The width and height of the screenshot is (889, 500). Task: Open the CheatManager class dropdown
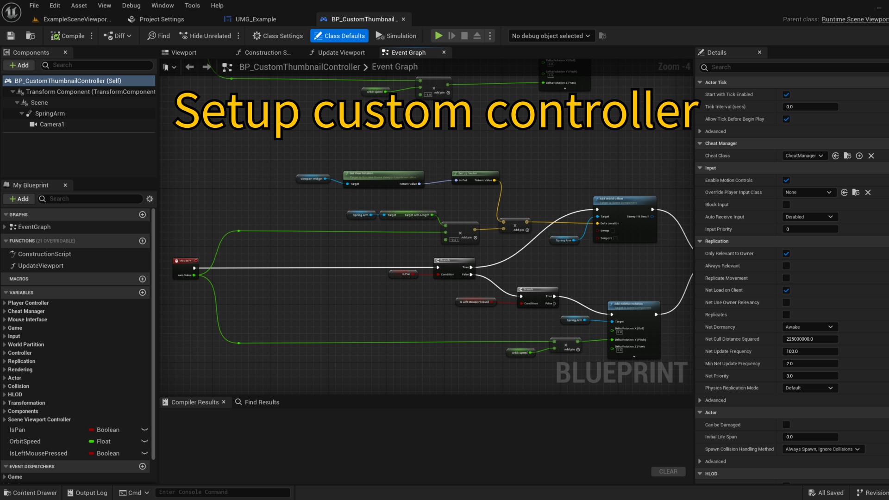[804, 156]
